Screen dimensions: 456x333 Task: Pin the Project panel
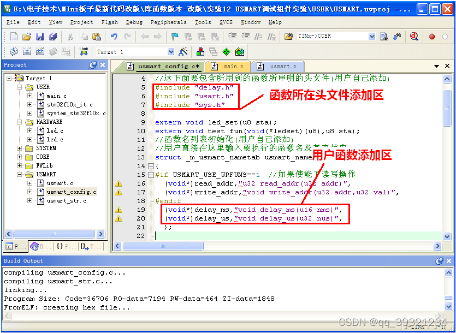pyautogui.click(x=93, y=65)
